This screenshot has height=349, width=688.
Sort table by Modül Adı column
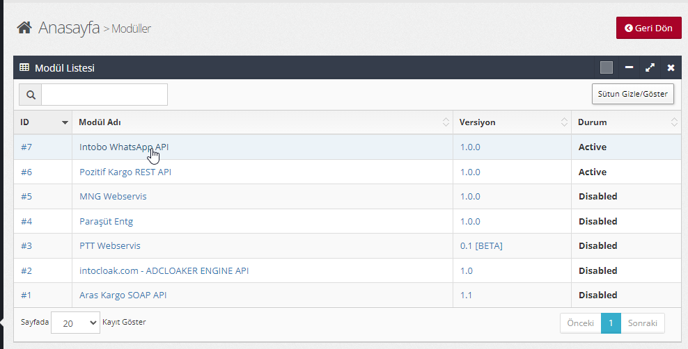(446, 122)
